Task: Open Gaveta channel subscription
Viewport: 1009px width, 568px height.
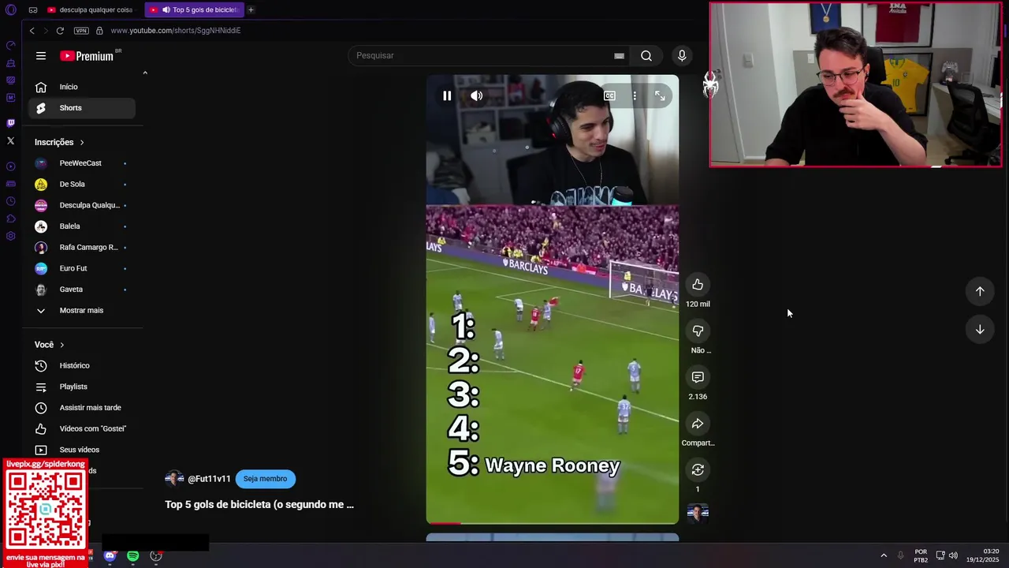Action: coord(82,290)
